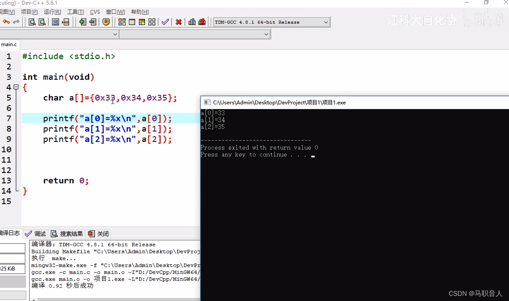509x301 pixels.
Task: Switch to the 搜索结果 tab
Action: coord(67,234)
